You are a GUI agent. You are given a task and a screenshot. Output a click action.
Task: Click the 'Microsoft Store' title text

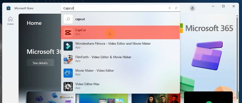[x=24, y=8]
